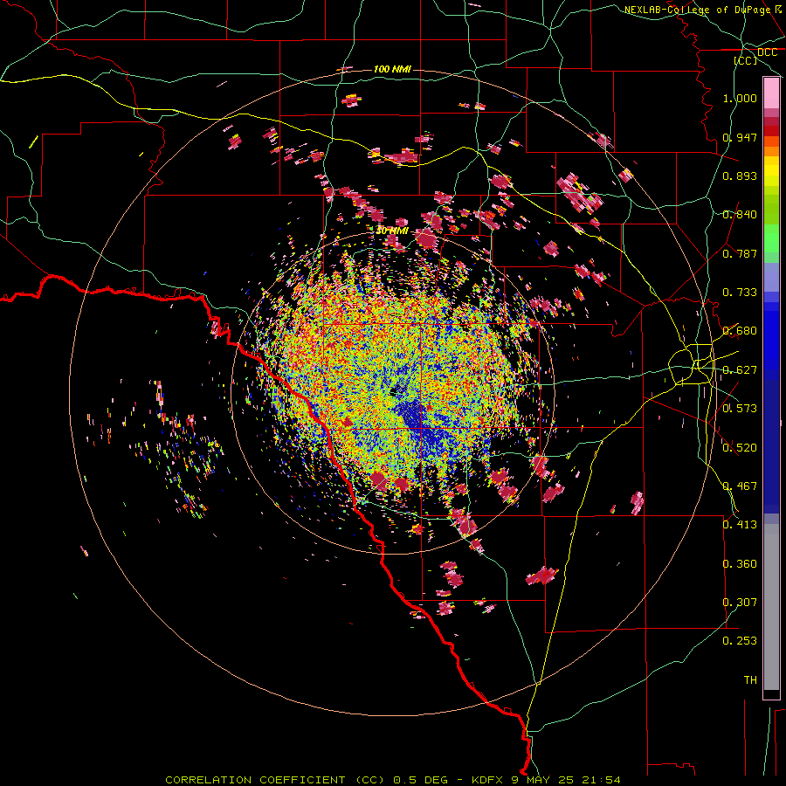This screenshot has width=786, height=786.
Task: Click the 0.413 scale value
Action: point(740,525)
